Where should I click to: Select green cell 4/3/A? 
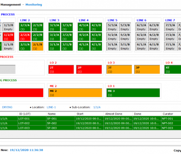click(x=83, y=27)
